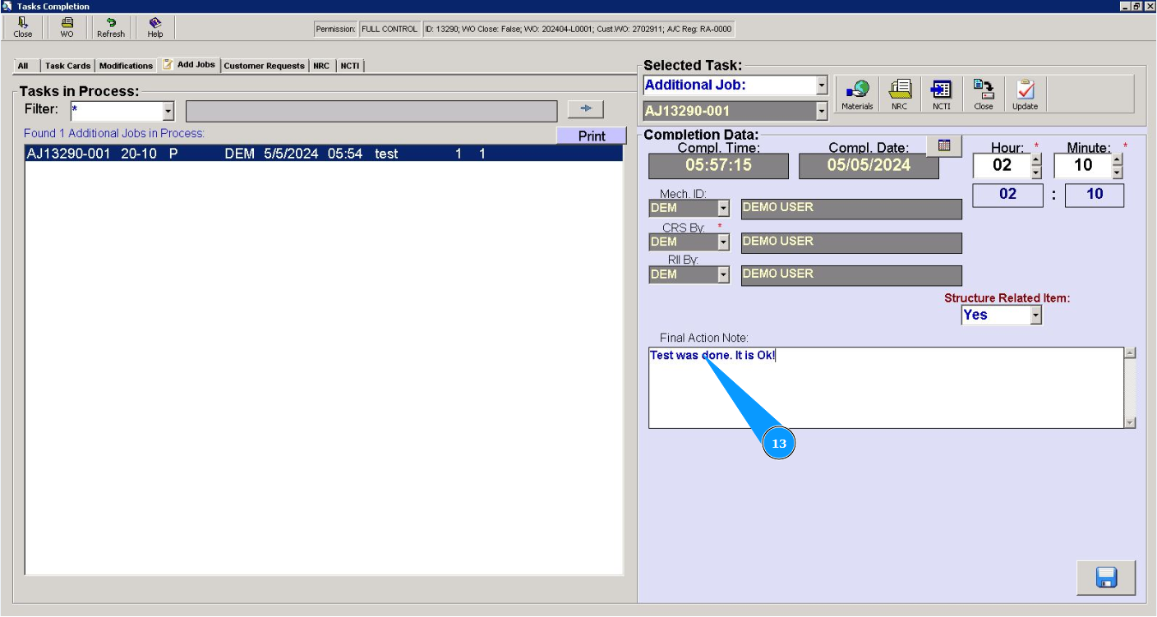1157x617 pixels.
Task: Open the WO toolbar button
Action: [67, 27]
